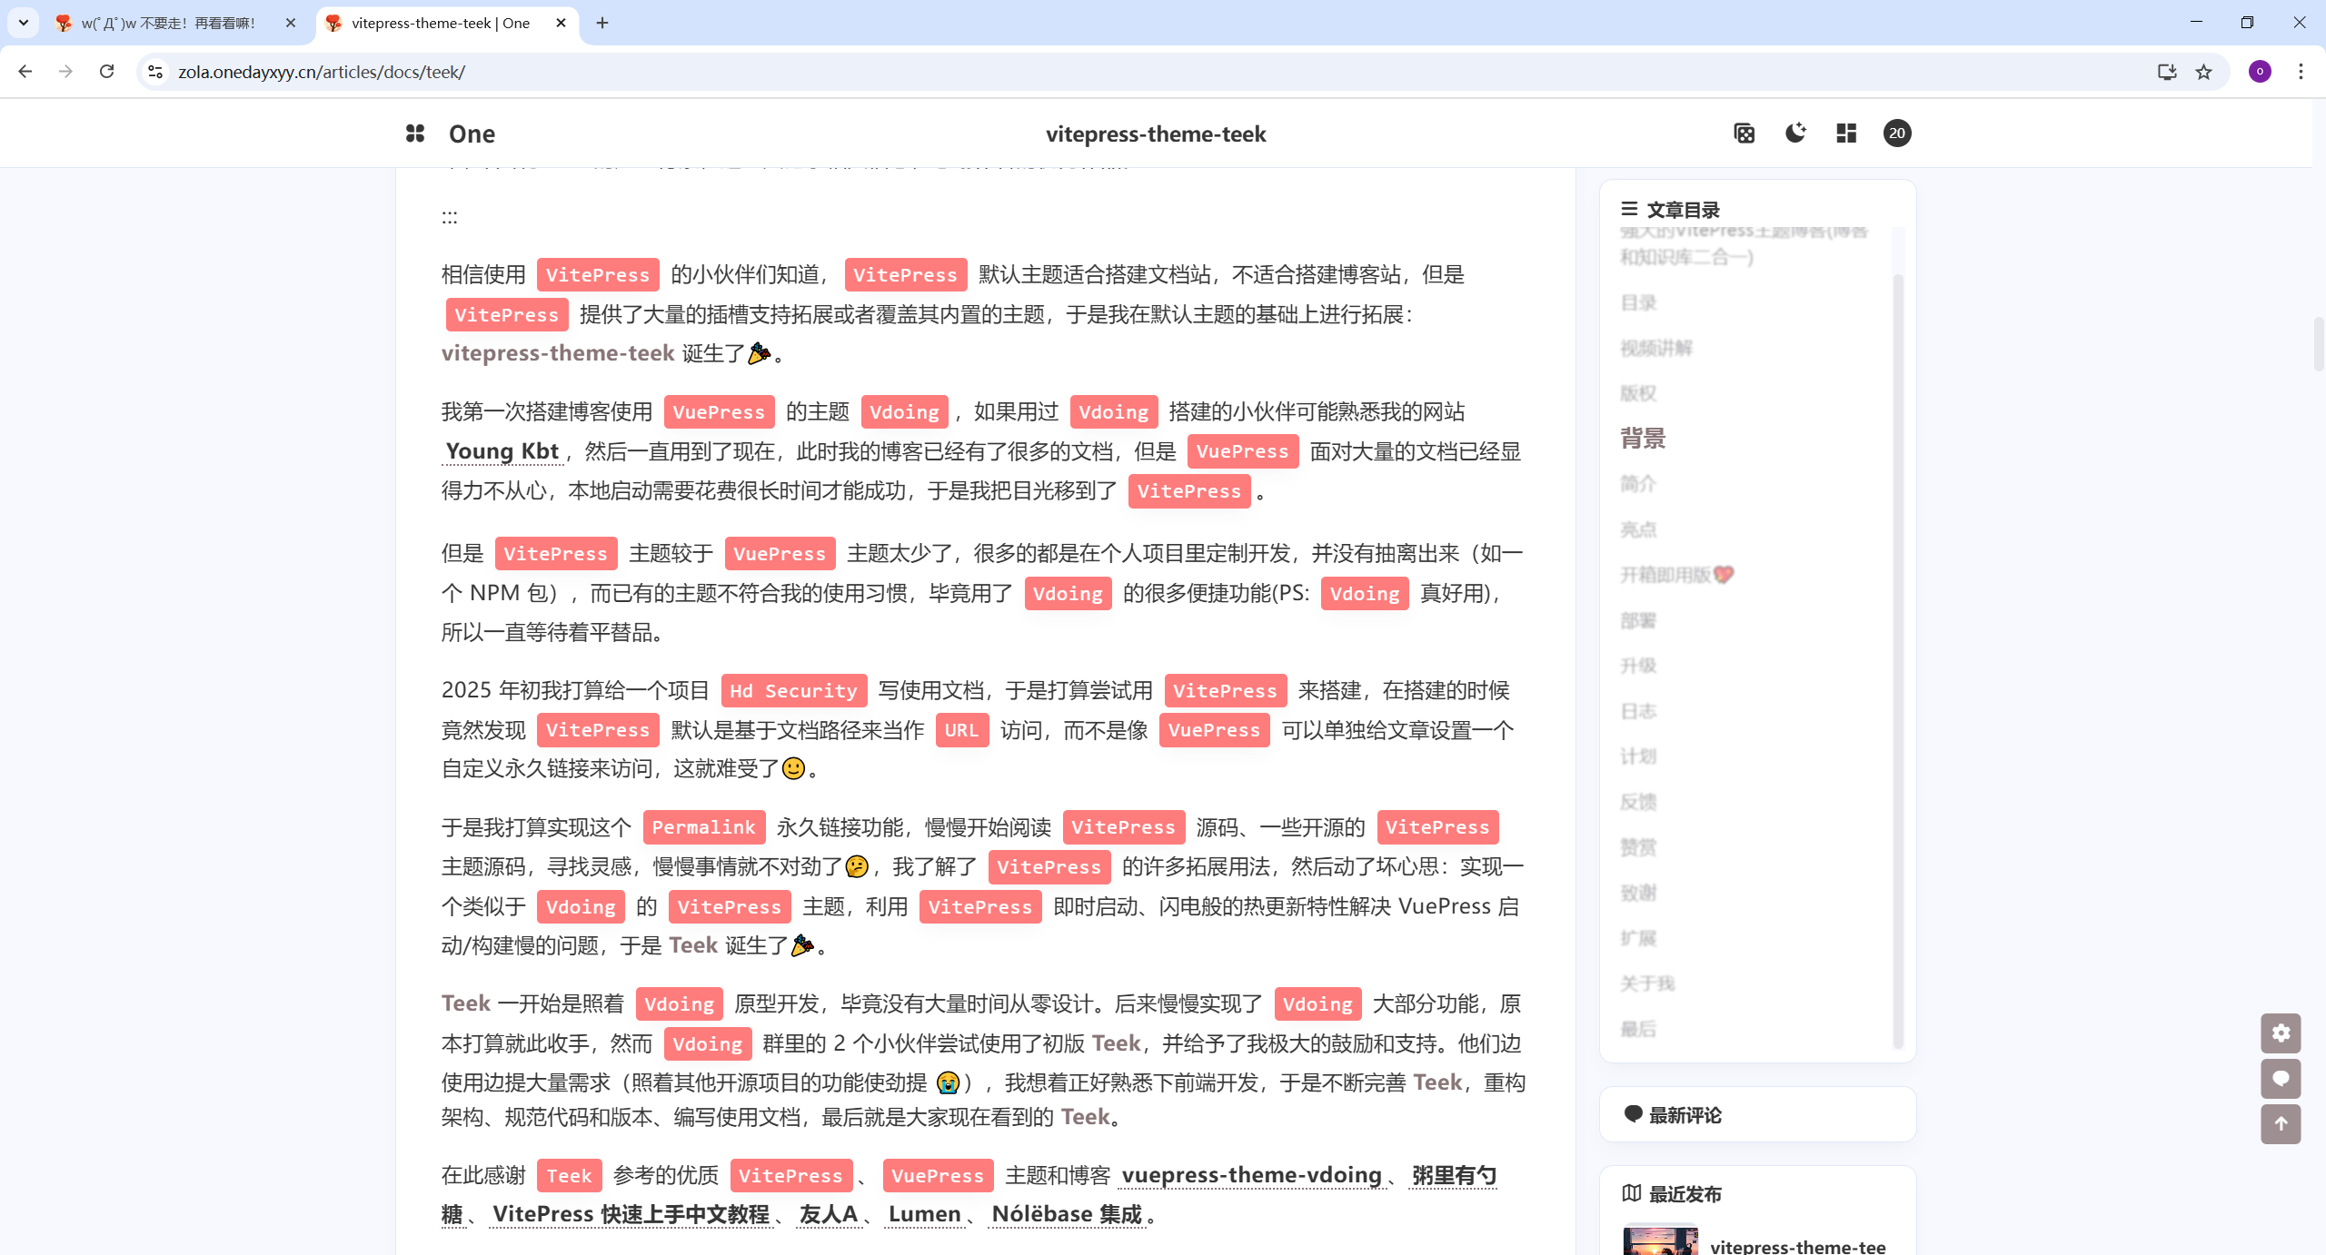Click the Permalink code tag

click(x=703, y=827)
